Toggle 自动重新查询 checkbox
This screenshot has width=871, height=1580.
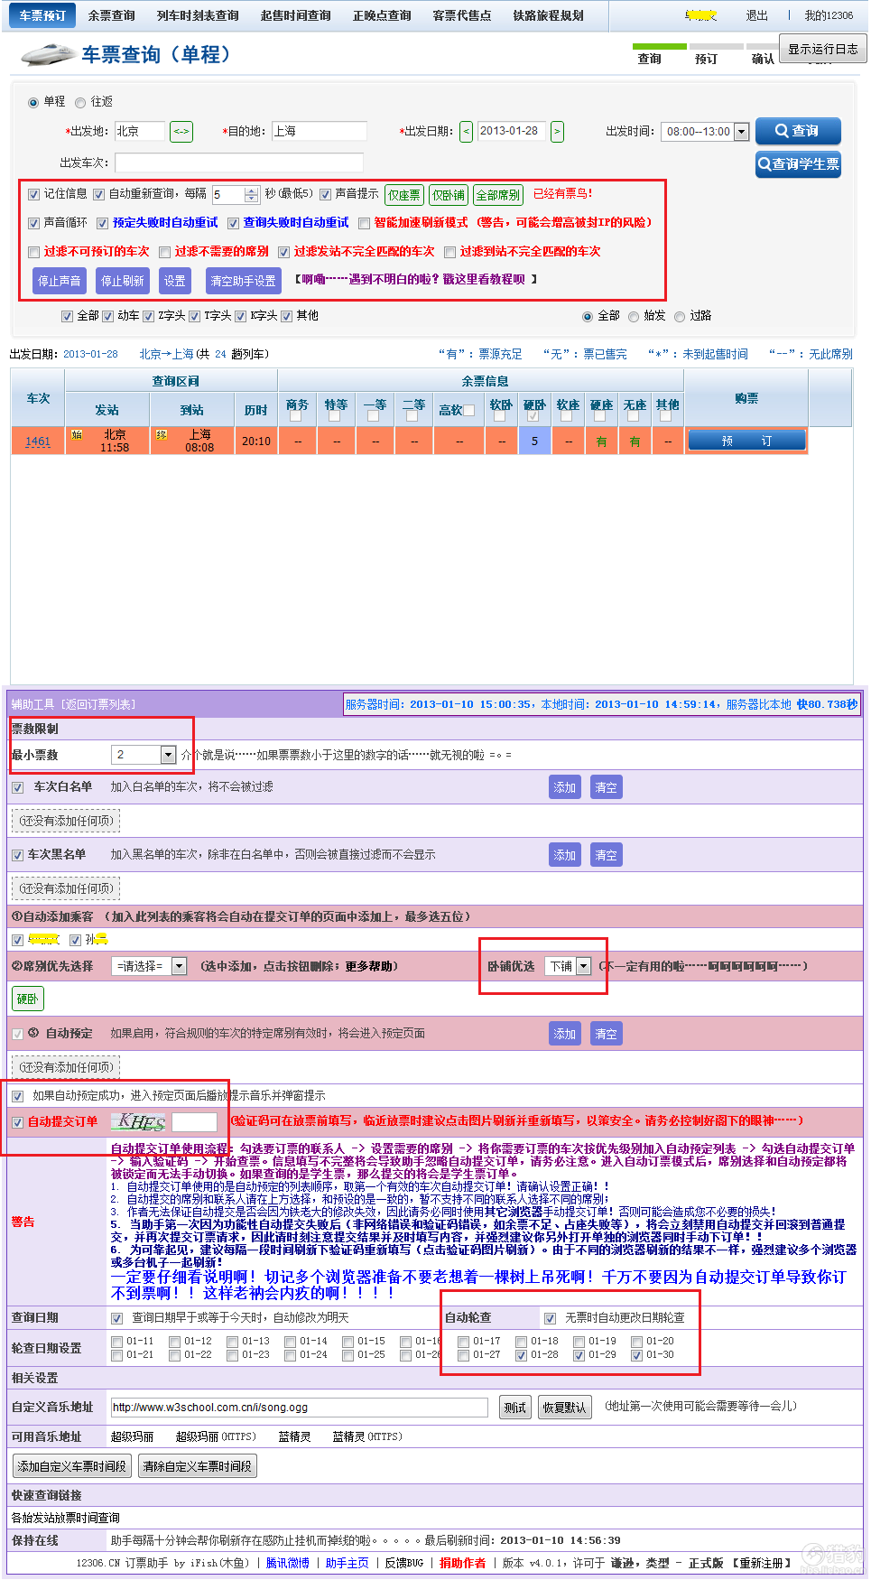pos(98,194)
